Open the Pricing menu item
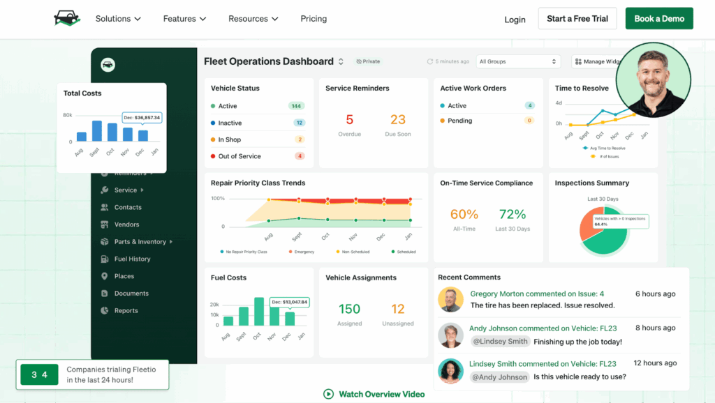715x403 pixels. click(x=314, y=19)
